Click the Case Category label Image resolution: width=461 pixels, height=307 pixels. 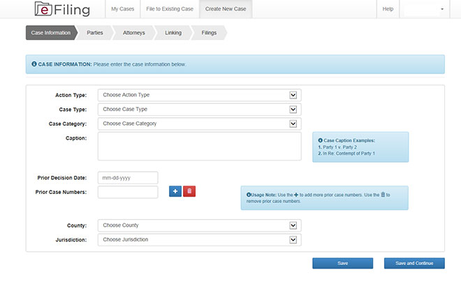[x=68, y=124]
